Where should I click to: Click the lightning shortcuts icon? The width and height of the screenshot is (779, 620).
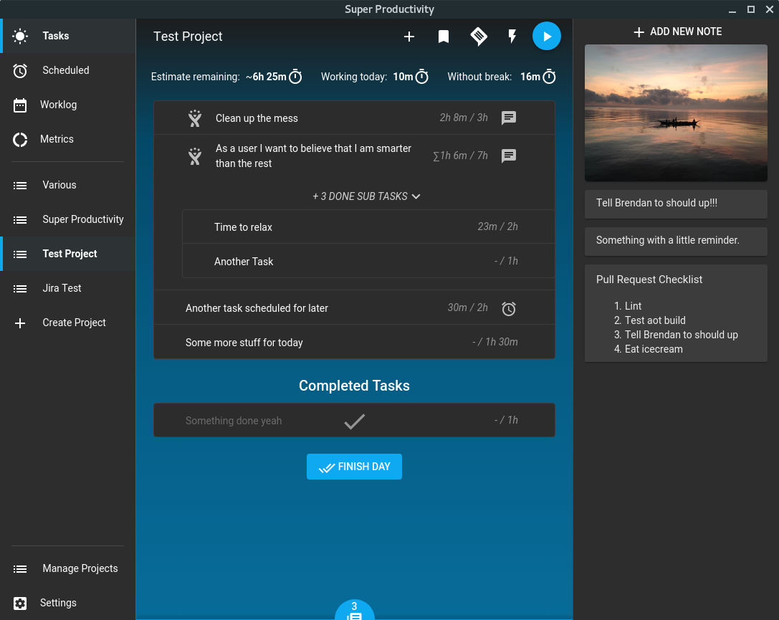(x=512, y=36)
